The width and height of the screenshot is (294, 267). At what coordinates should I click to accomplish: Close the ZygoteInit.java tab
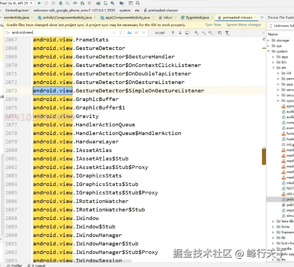coord(212,17)
